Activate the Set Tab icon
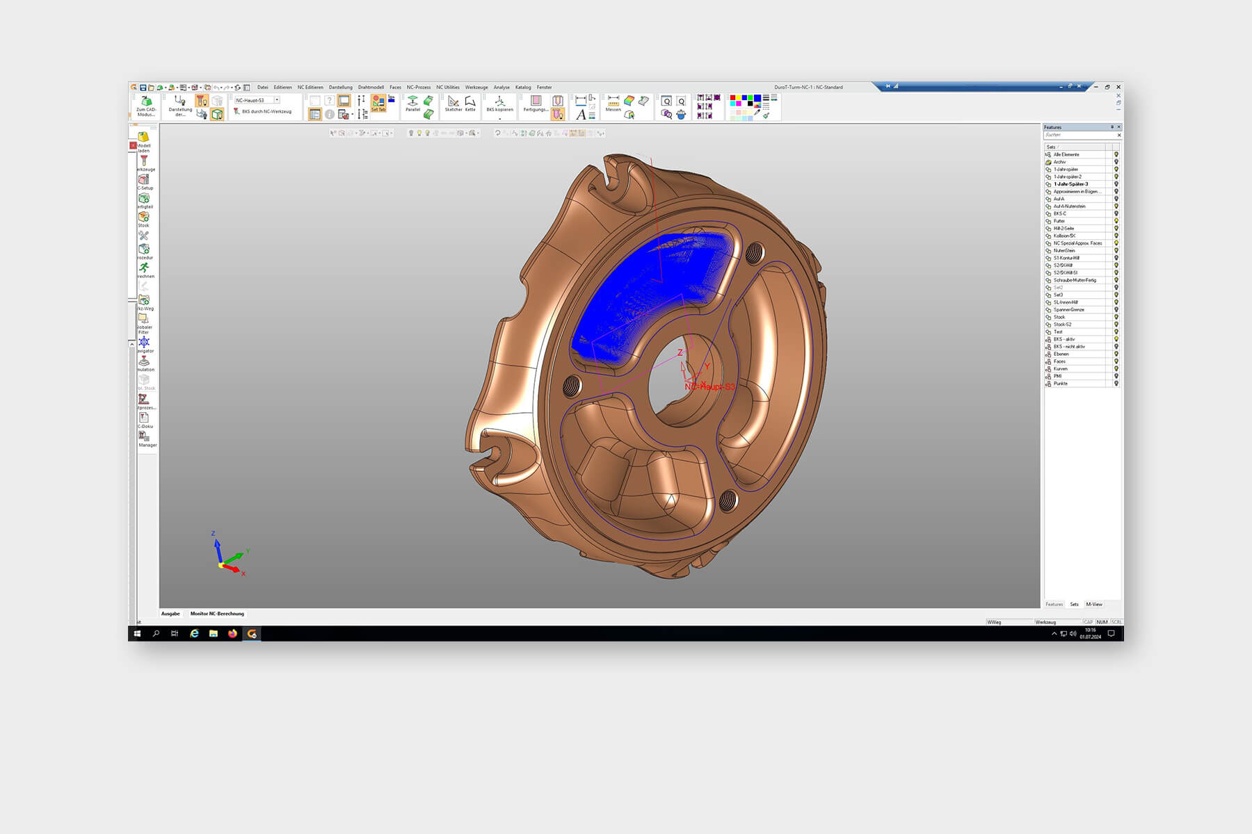 point(378,103)
